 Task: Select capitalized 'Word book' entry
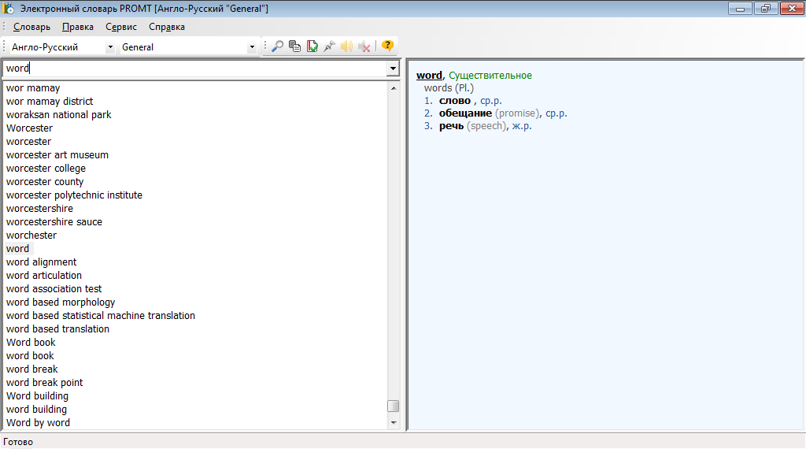click(x=31, y=342)
